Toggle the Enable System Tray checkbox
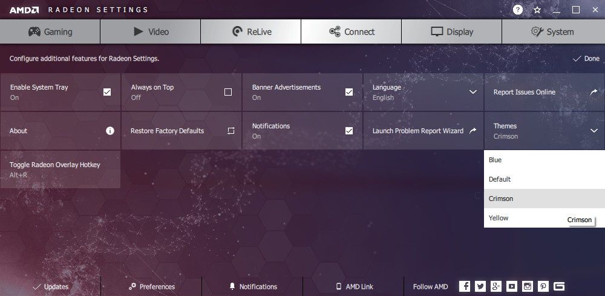 [107, 92]
